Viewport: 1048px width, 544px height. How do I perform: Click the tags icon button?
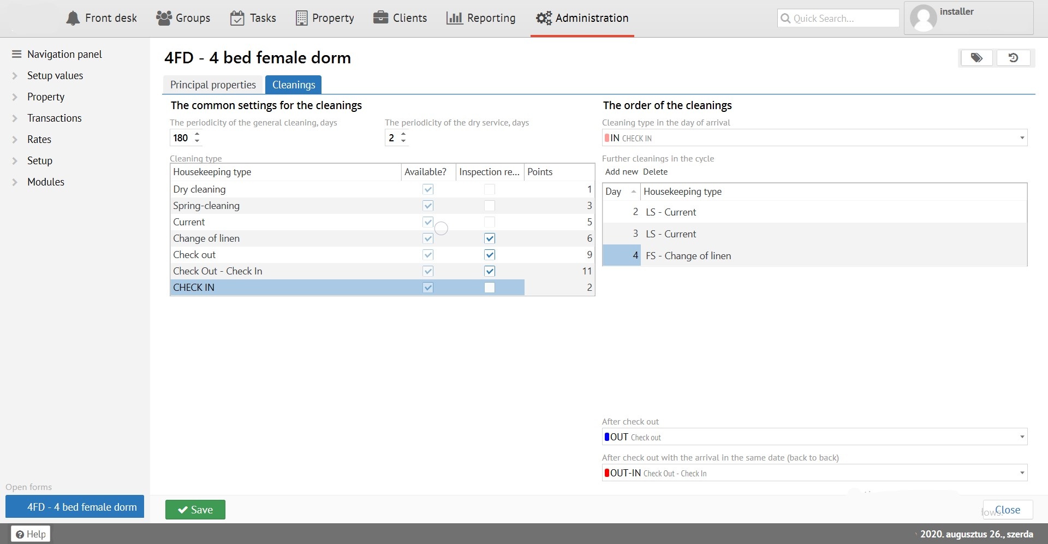(x=976, y=58)
